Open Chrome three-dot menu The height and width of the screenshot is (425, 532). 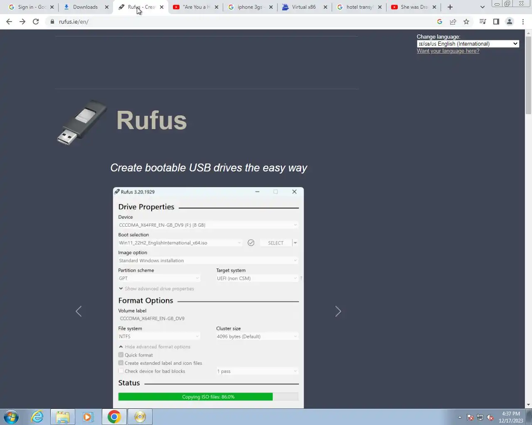click(x=523, y=22)
